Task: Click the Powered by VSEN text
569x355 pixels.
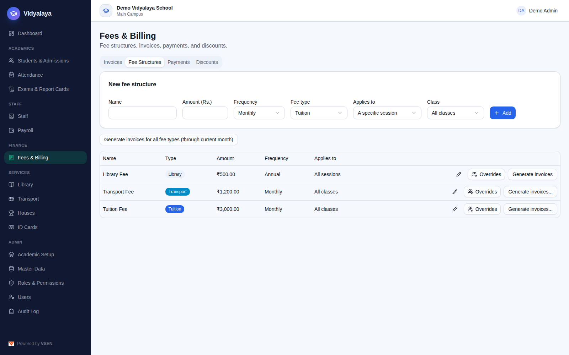Action: point(35,344)
